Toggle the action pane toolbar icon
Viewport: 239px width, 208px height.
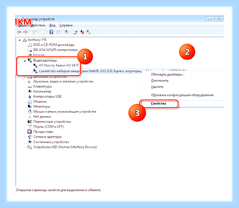pyautogui.click(x=58, y=32)
